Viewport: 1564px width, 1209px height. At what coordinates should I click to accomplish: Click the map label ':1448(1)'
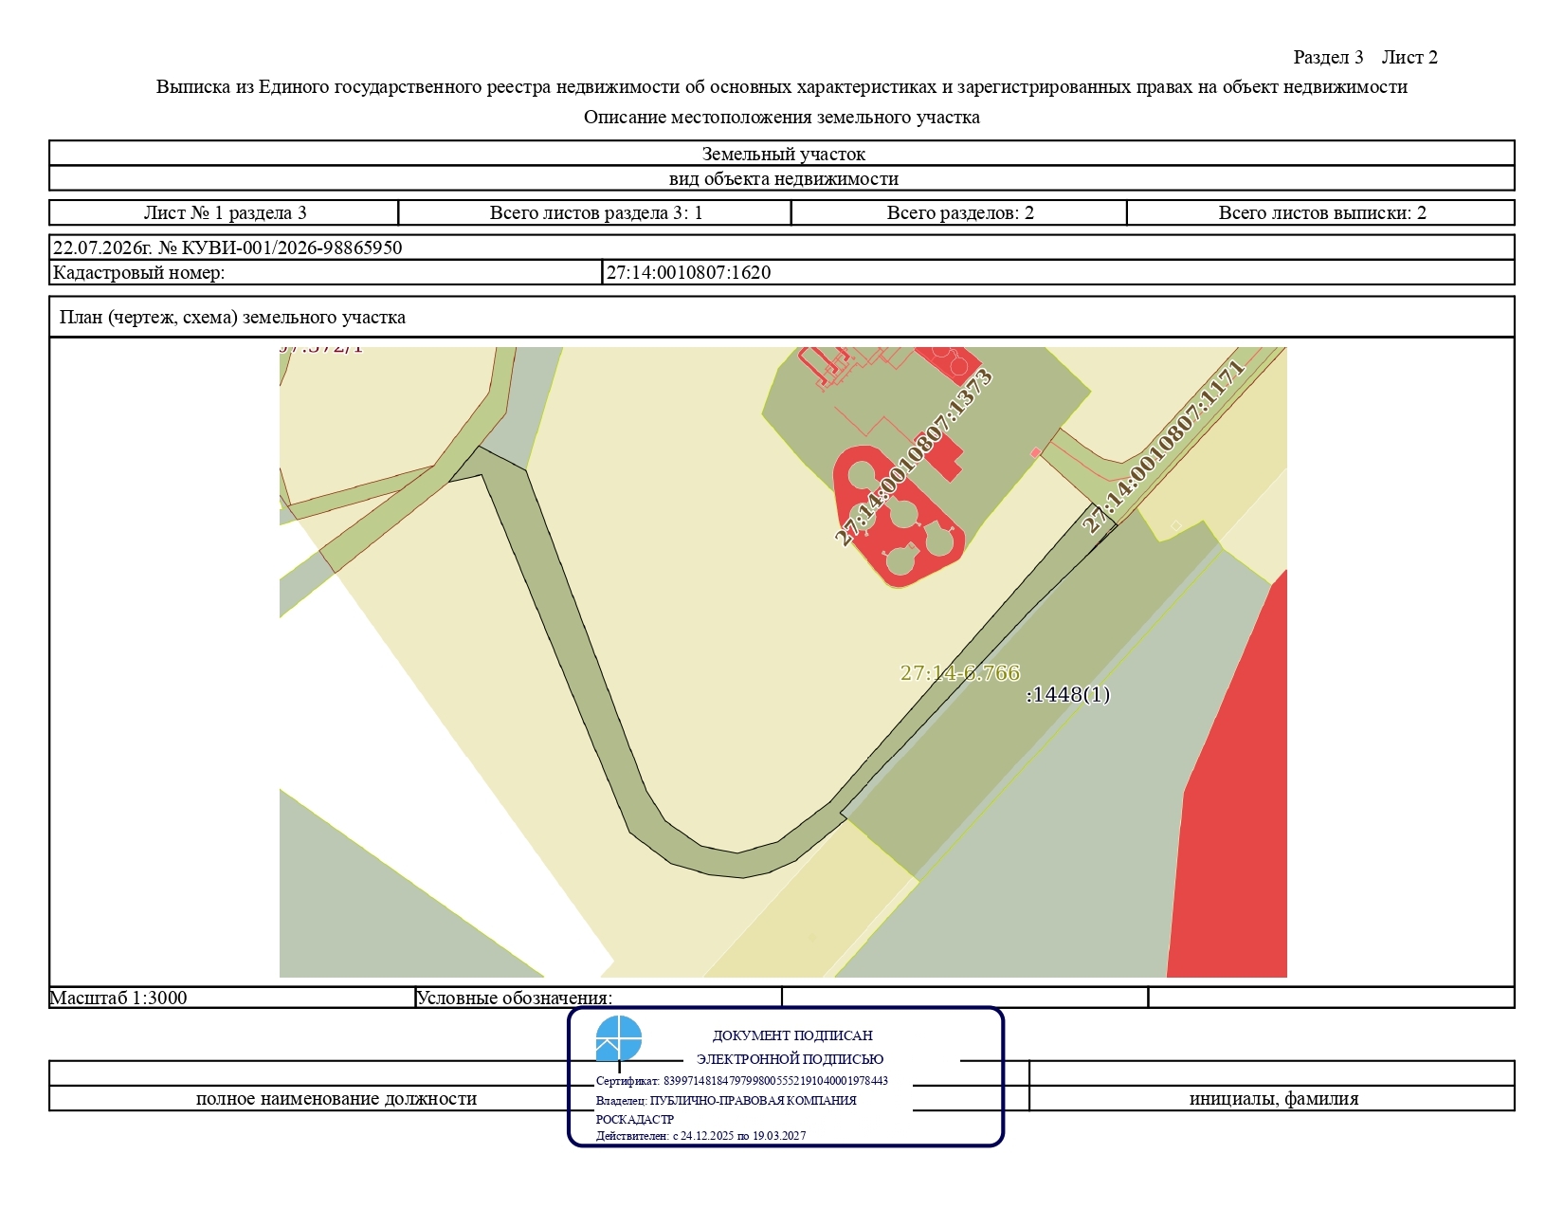coord(1067,694)
